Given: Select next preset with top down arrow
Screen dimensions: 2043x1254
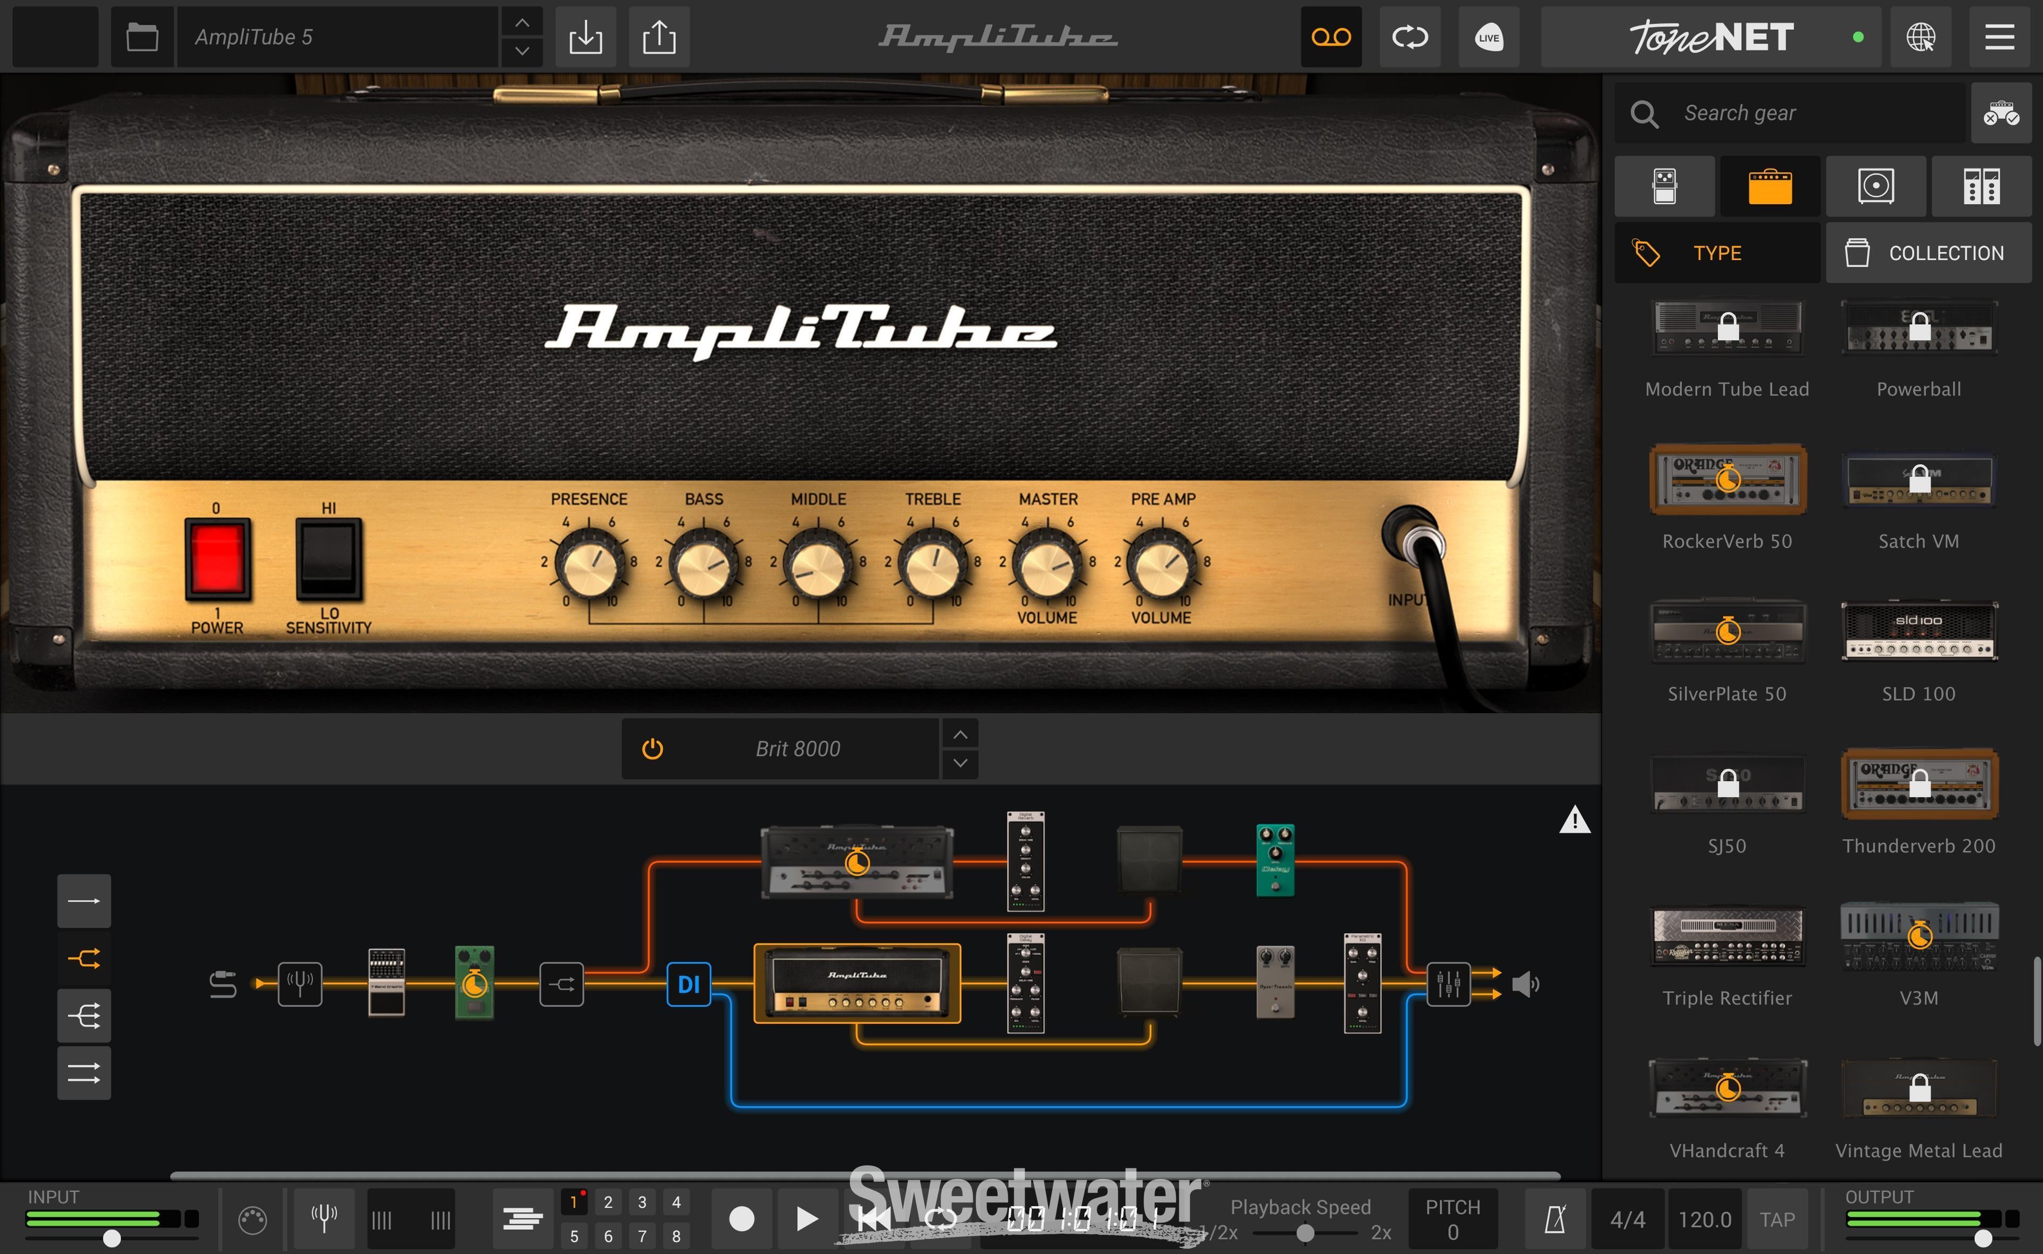Looking at the screenshot, I should (x=522, y=52).
